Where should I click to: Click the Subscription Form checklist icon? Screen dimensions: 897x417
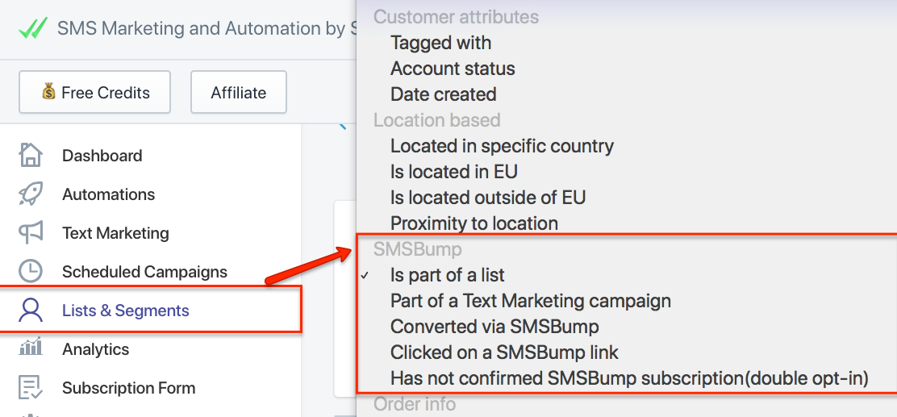31,388
